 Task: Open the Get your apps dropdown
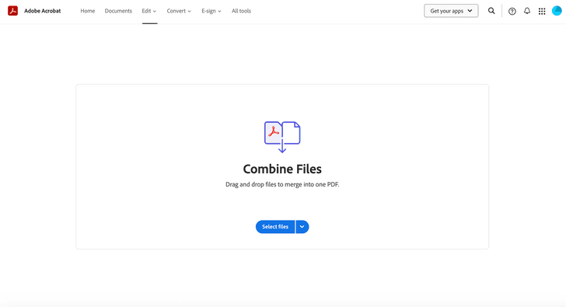[x=451, y=11]
